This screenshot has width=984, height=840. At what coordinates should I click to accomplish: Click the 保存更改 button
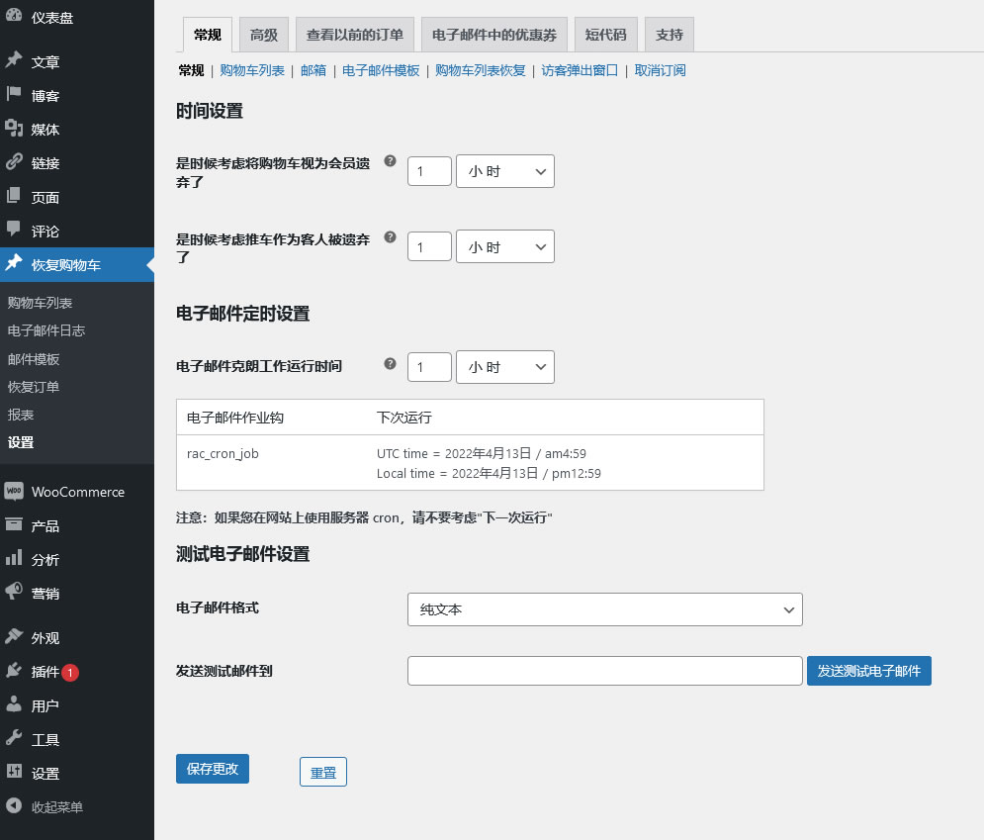[212, 769]
